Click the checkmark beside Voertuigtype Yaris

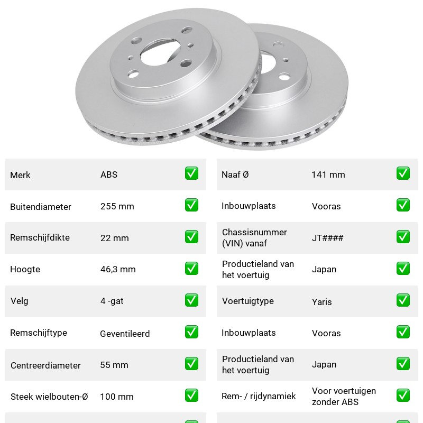pos(403,300)
